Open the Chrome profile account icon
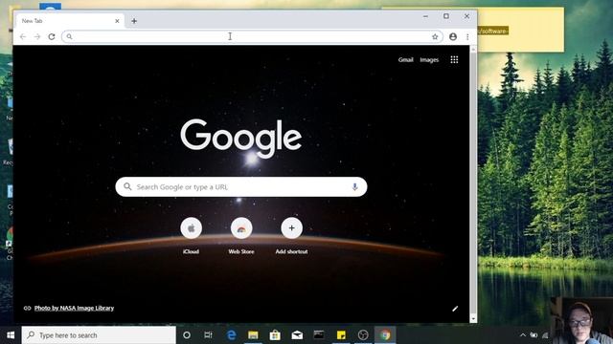This screenshot has height=344, width=613. (x=453, y=36)
